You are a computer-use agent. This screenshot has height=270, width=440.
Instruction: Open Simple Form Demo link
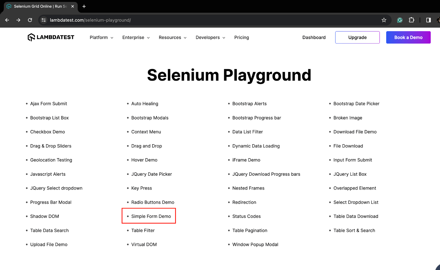pos(151,216)
